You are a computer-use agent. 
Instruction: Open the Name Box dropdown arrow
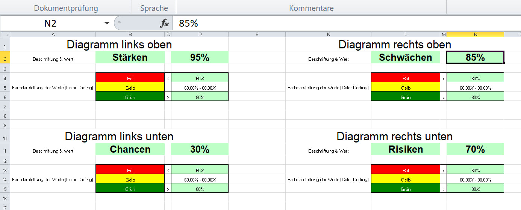[x=107, y=23]
